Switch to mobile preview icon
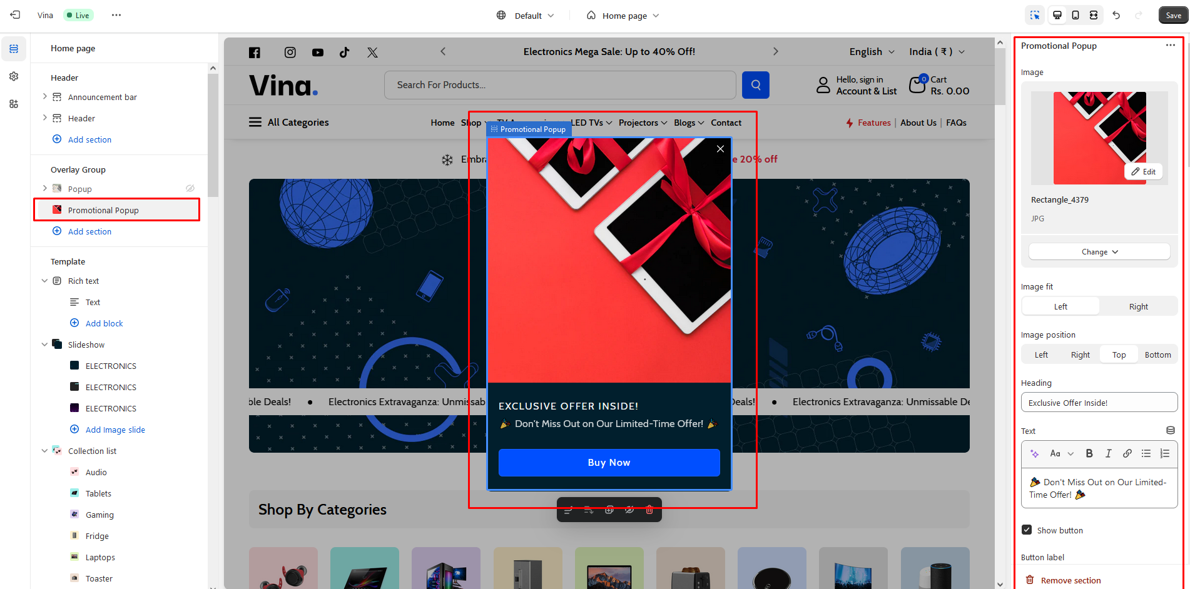The image size is (1190, 589). pos(1076,15)
